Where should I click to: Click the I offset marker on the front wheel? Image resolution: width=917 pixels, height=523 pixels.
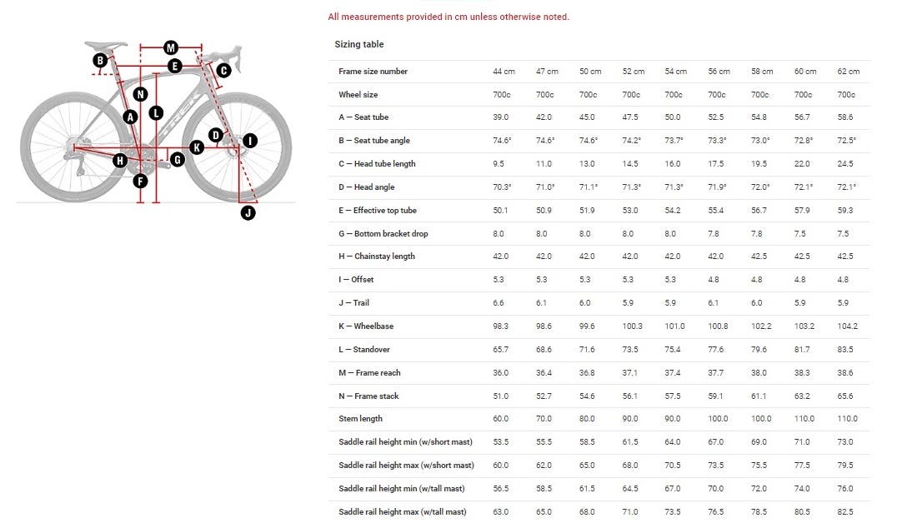tap(249, 142)
